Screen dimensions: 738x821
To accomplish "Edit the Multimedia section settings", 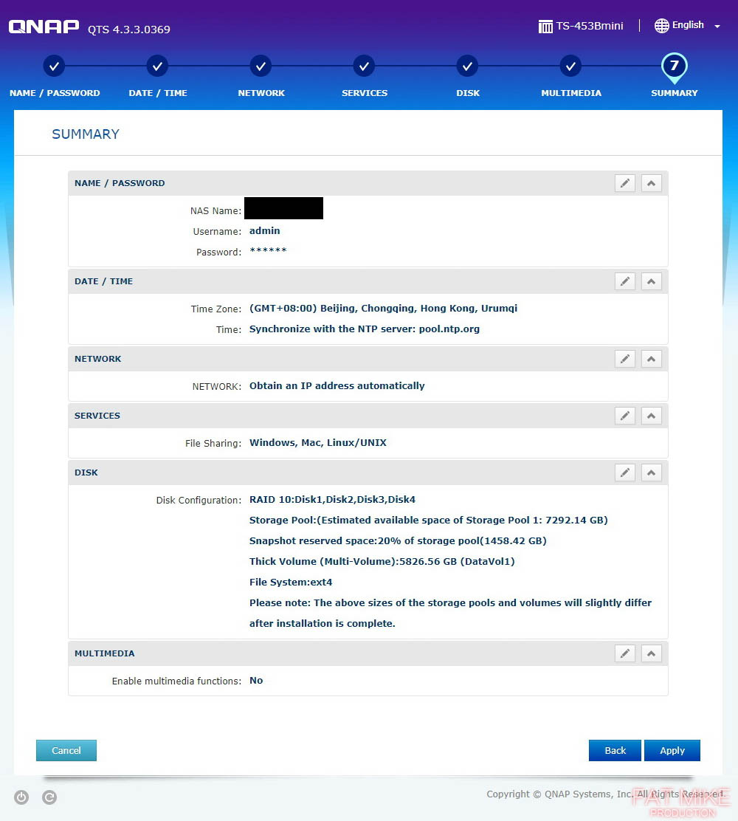I will click(x=625, y=653).
